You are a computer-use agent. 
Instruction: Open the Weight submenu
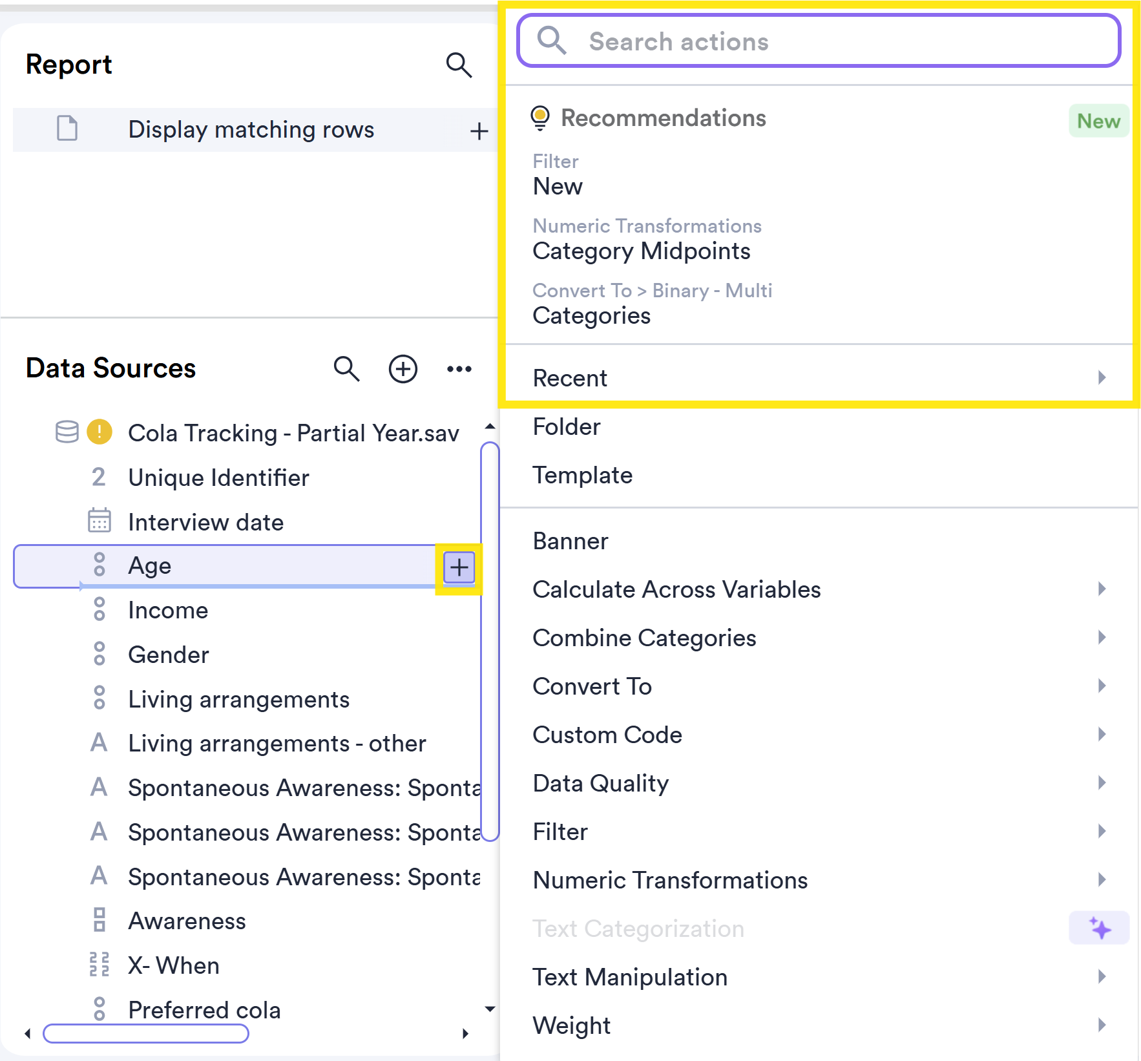point(818,1025)
